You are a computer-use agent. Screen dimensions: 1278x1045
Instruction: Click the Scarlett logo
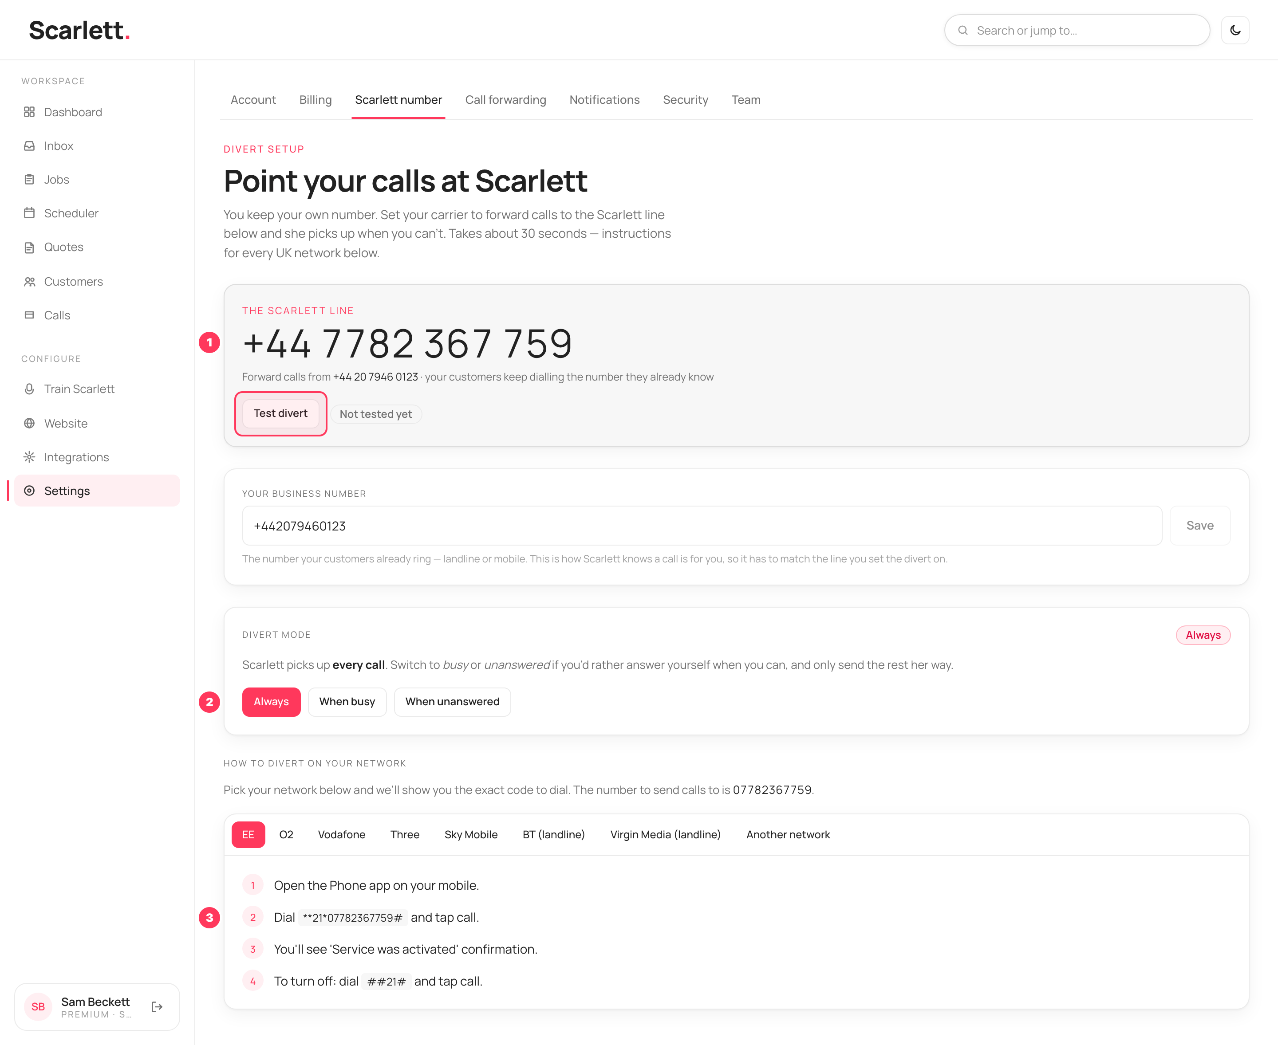pos(79,30)
